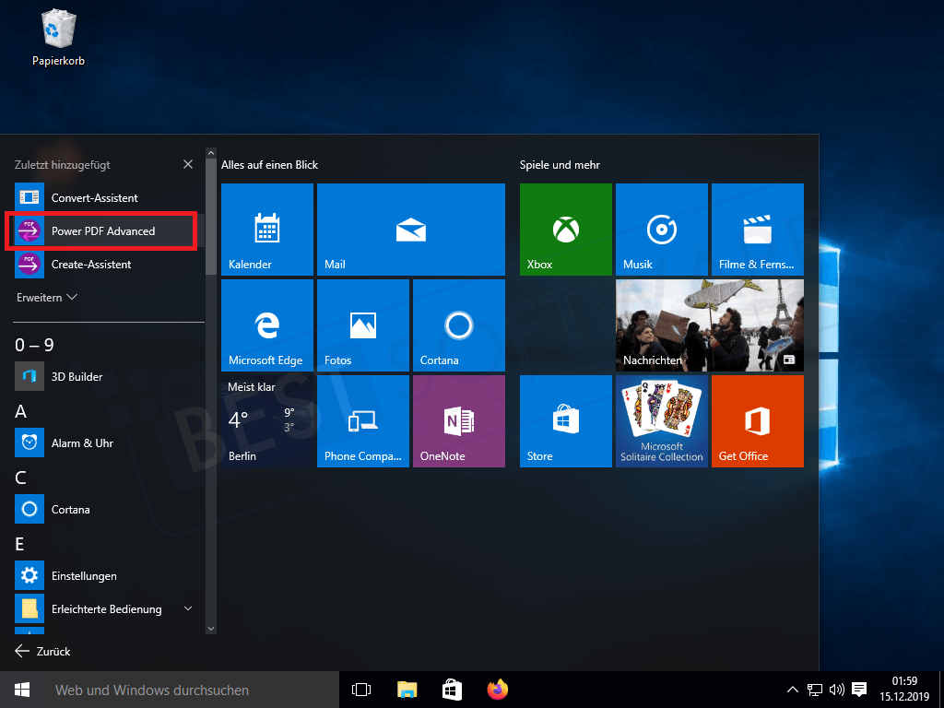The image size is (944, 708).
Task: Open the Create-Assistent entry
Action: [90, 265]
